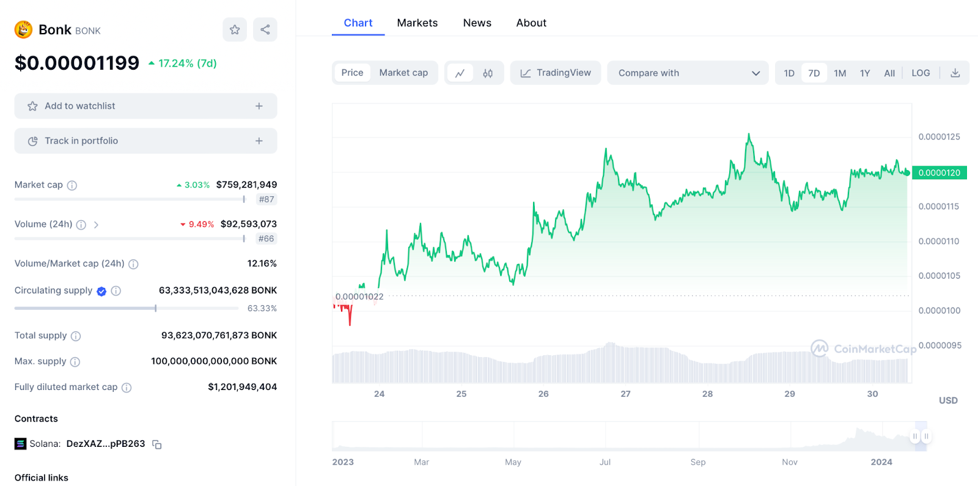Click the 63.33% circulating supply percentage
This screenshot has width=978, height=486.
click(262, 309)
